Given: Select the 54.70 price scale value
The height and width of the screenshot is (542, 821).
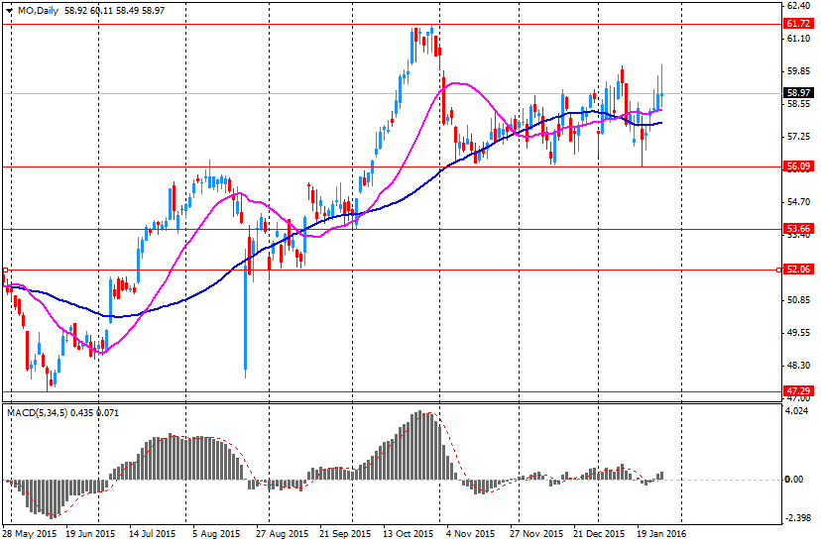Looking at the screenshot, I should [x=798, y=202].
